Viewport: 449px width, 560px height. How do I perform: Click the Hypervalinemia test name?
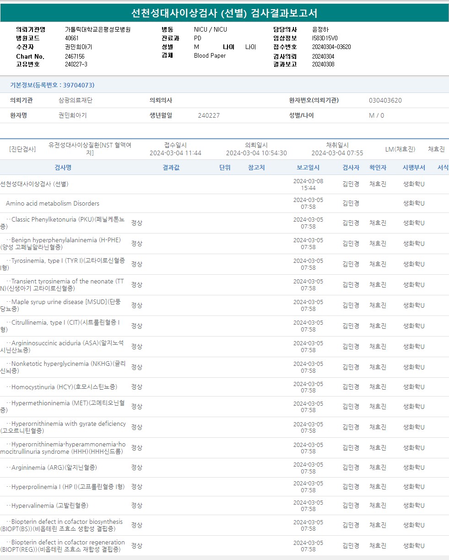point(49,506)
